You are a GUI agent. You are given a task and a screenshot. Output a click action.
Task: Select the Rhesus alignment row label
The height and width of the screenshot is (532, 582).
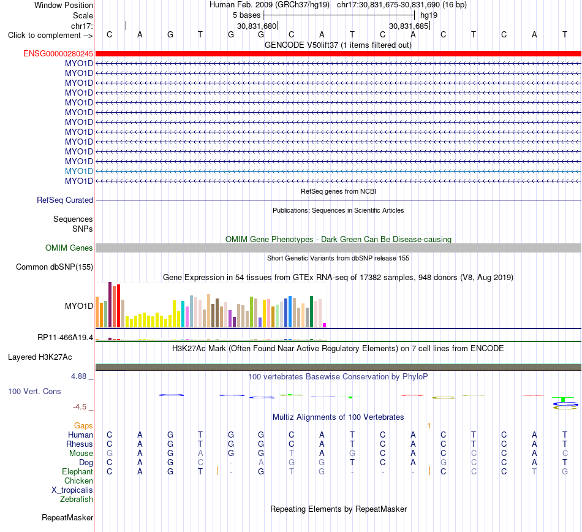point(80,444)
